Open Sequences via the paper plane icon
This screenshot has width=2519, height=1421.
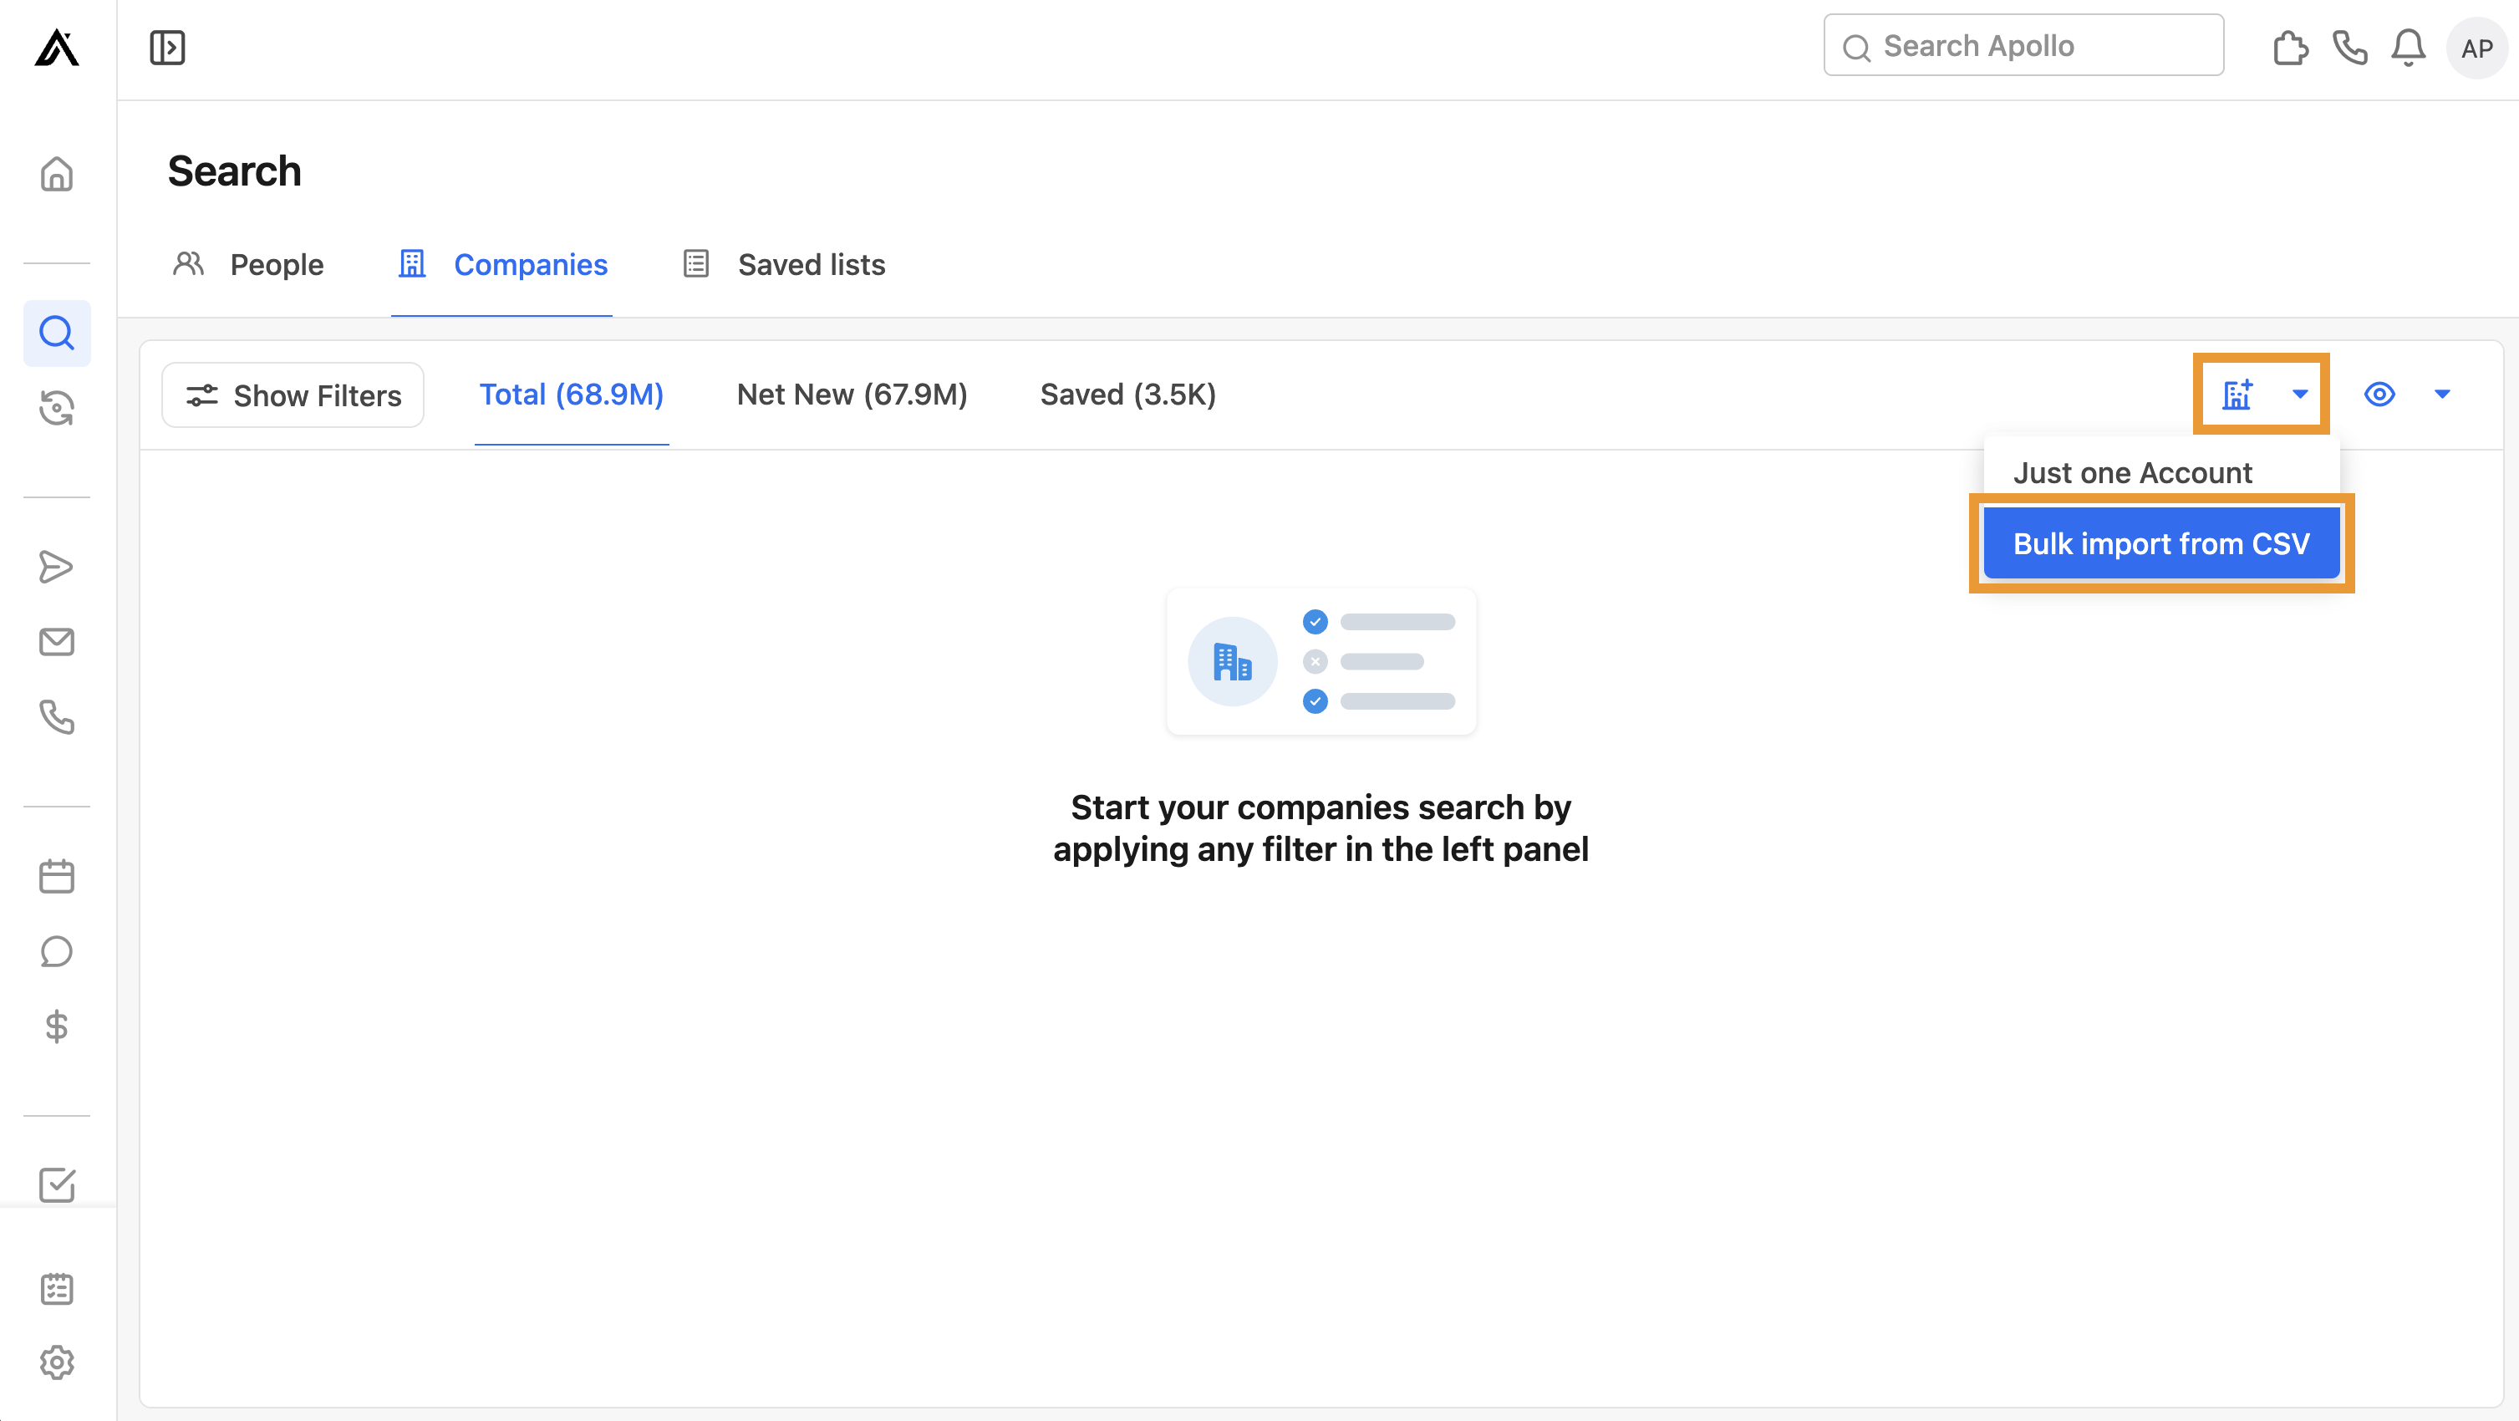pos(56,566)
